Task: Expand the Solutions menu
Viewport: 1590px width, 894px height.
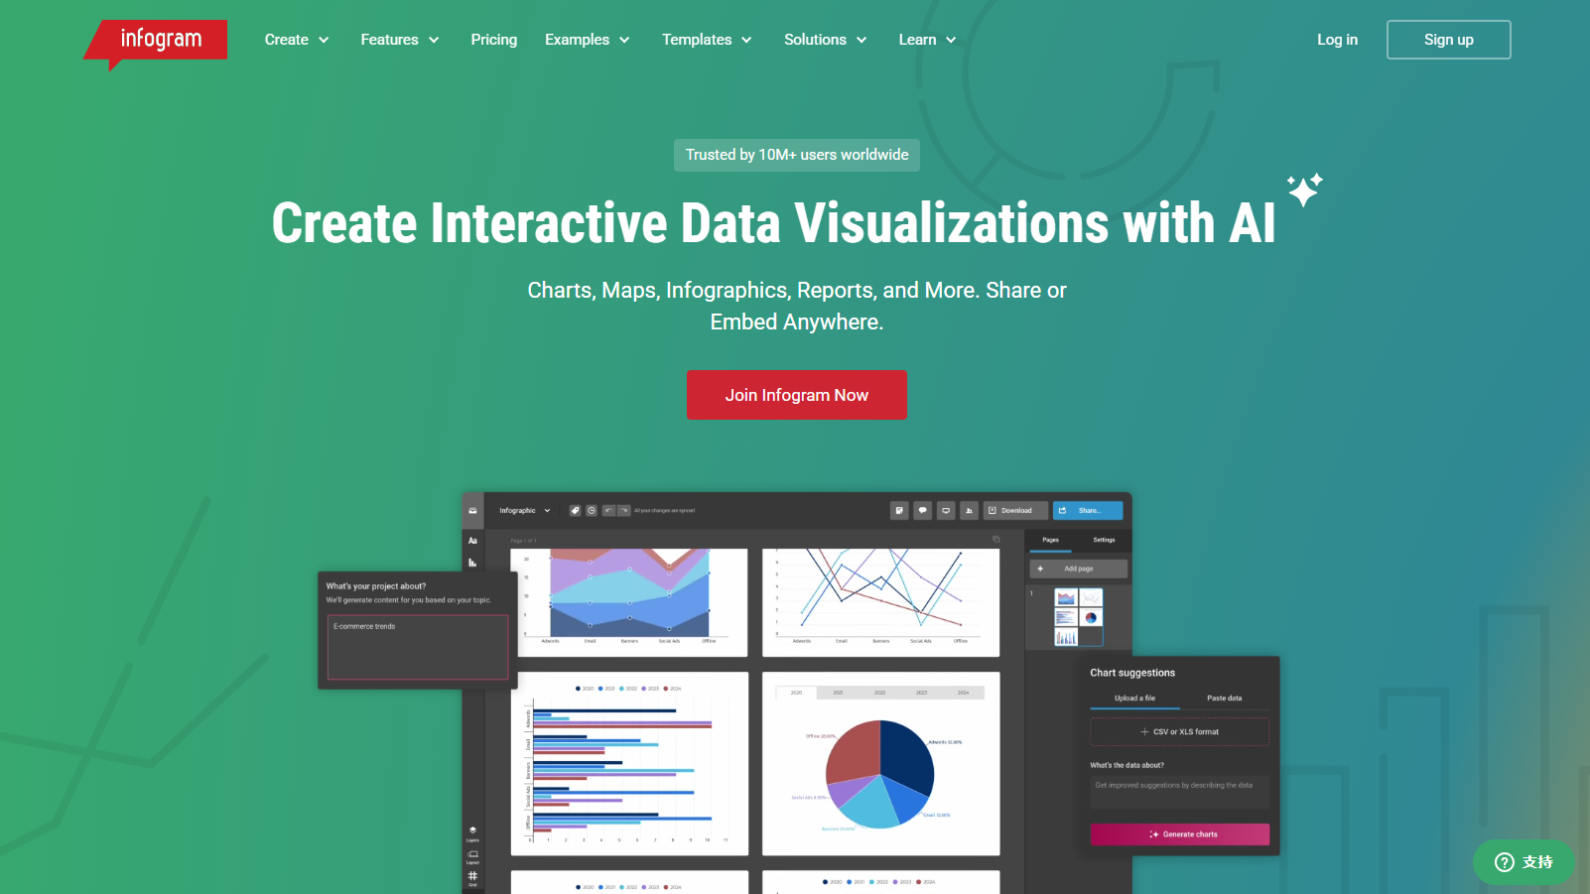Action: pos(826,40)
